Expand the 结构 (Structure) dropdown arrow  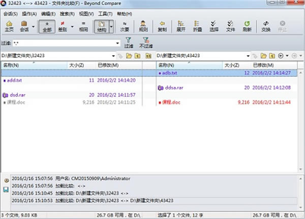112,25
